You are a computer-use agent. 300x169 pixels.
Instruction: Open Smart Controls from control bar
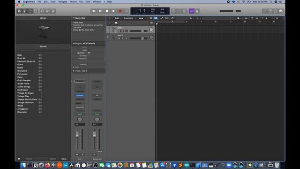(42, 11)
